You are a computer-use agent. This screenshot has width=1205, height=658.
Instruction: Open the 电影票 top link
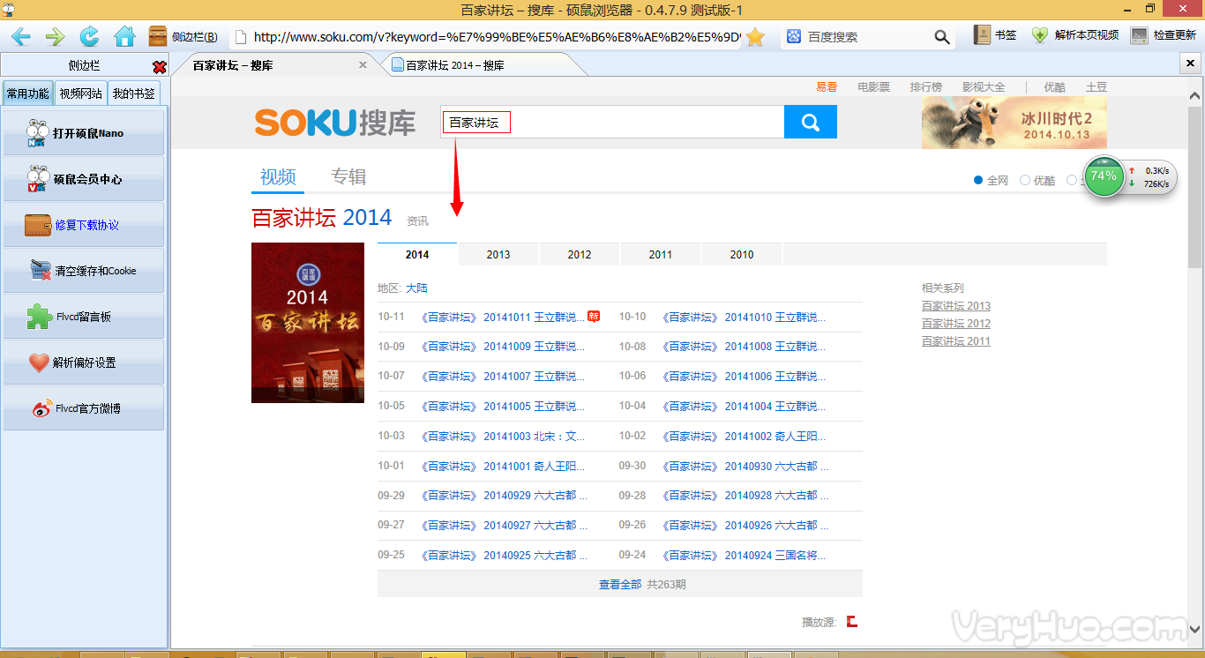point(873,87)
